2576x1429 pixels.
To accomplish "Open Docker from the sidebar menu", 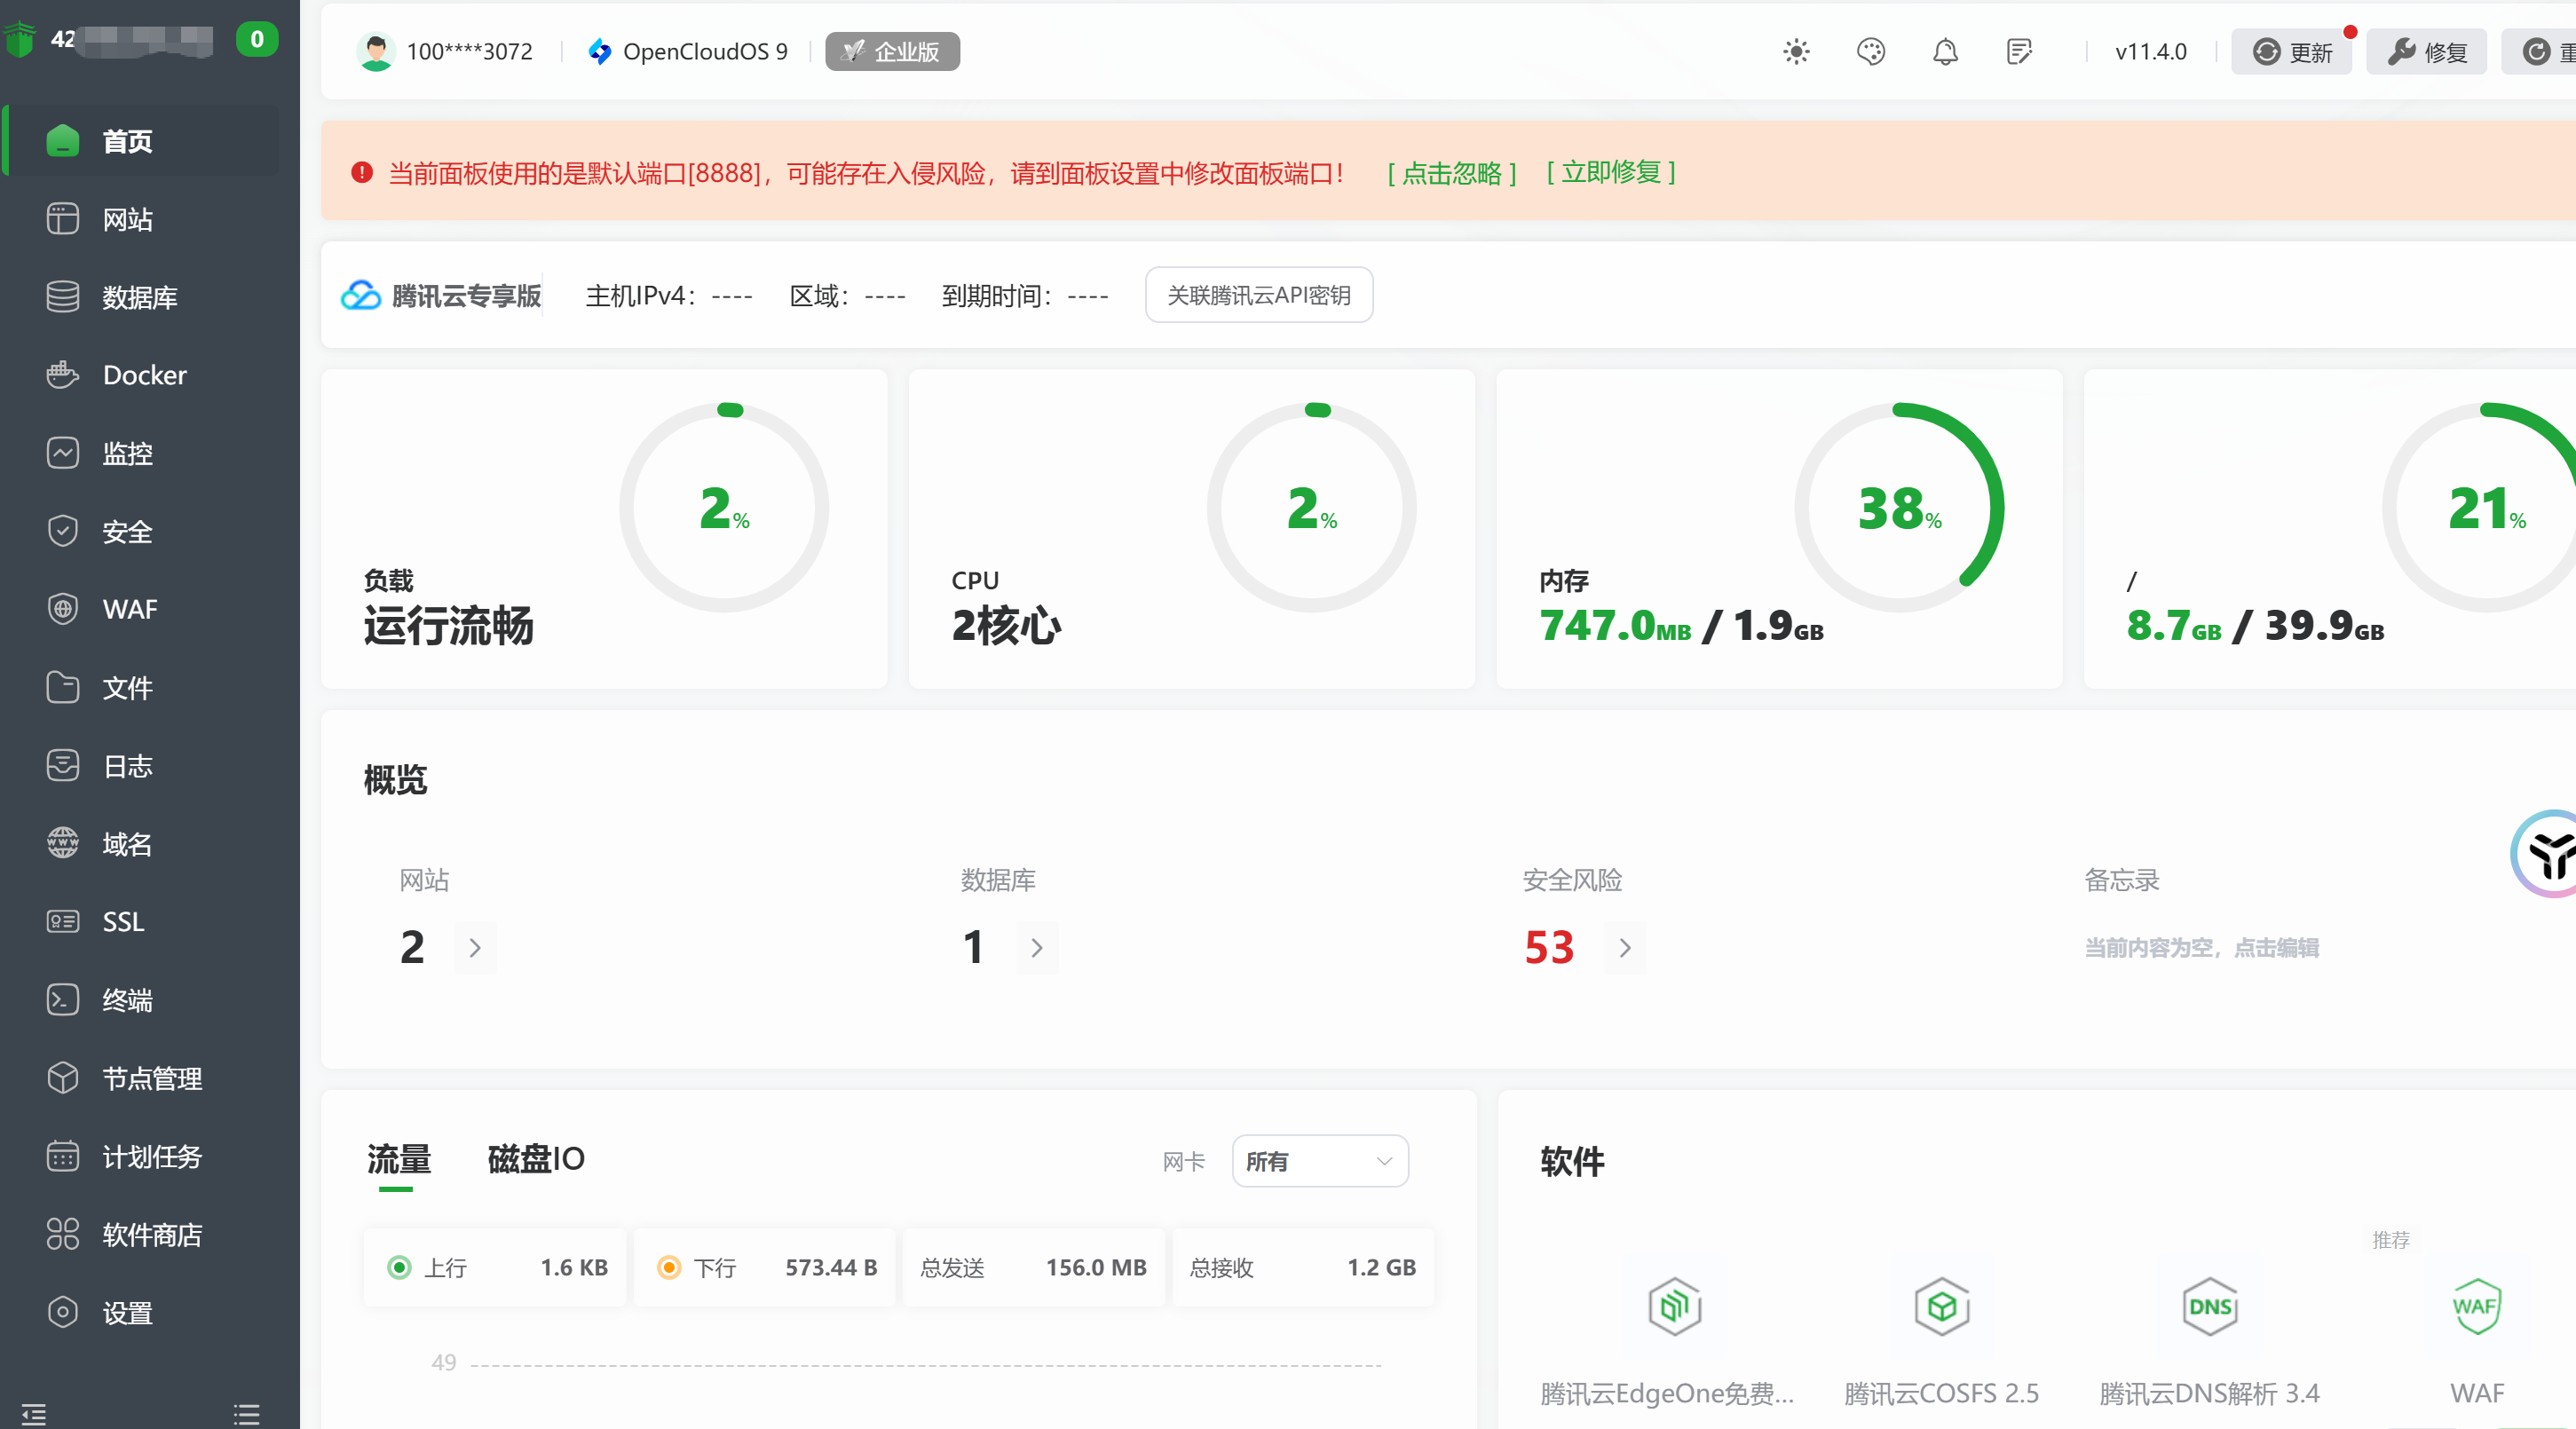I will pyautogui.click(x=144, y=375).
